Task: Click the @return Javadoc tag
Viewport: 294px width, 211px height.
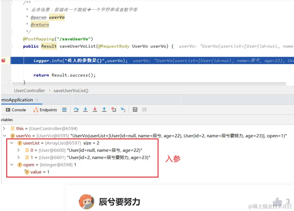Action: (x=40, y=24)
